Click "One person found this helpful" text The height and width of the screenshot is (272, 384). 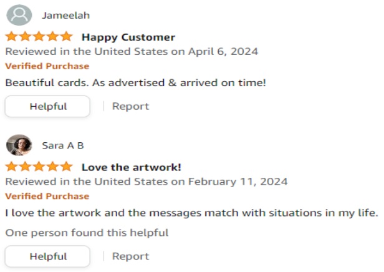coord(87,233)
